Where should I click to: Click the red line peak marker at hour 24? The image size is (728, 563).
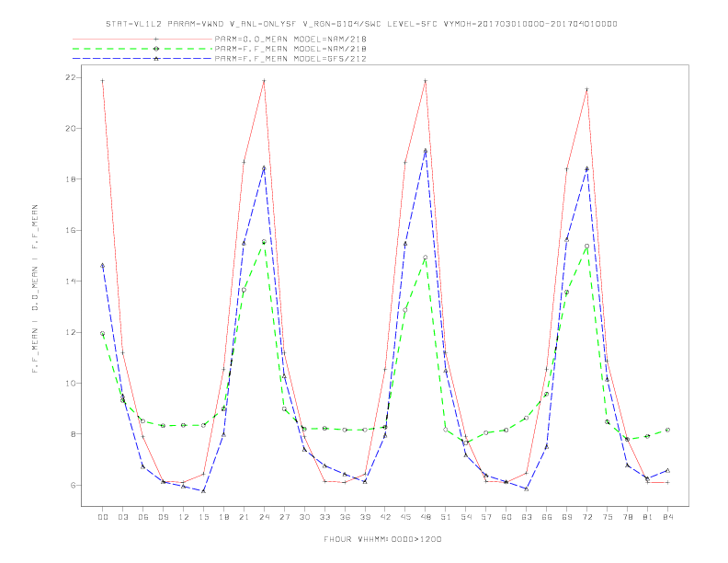[x=264, y=81]
